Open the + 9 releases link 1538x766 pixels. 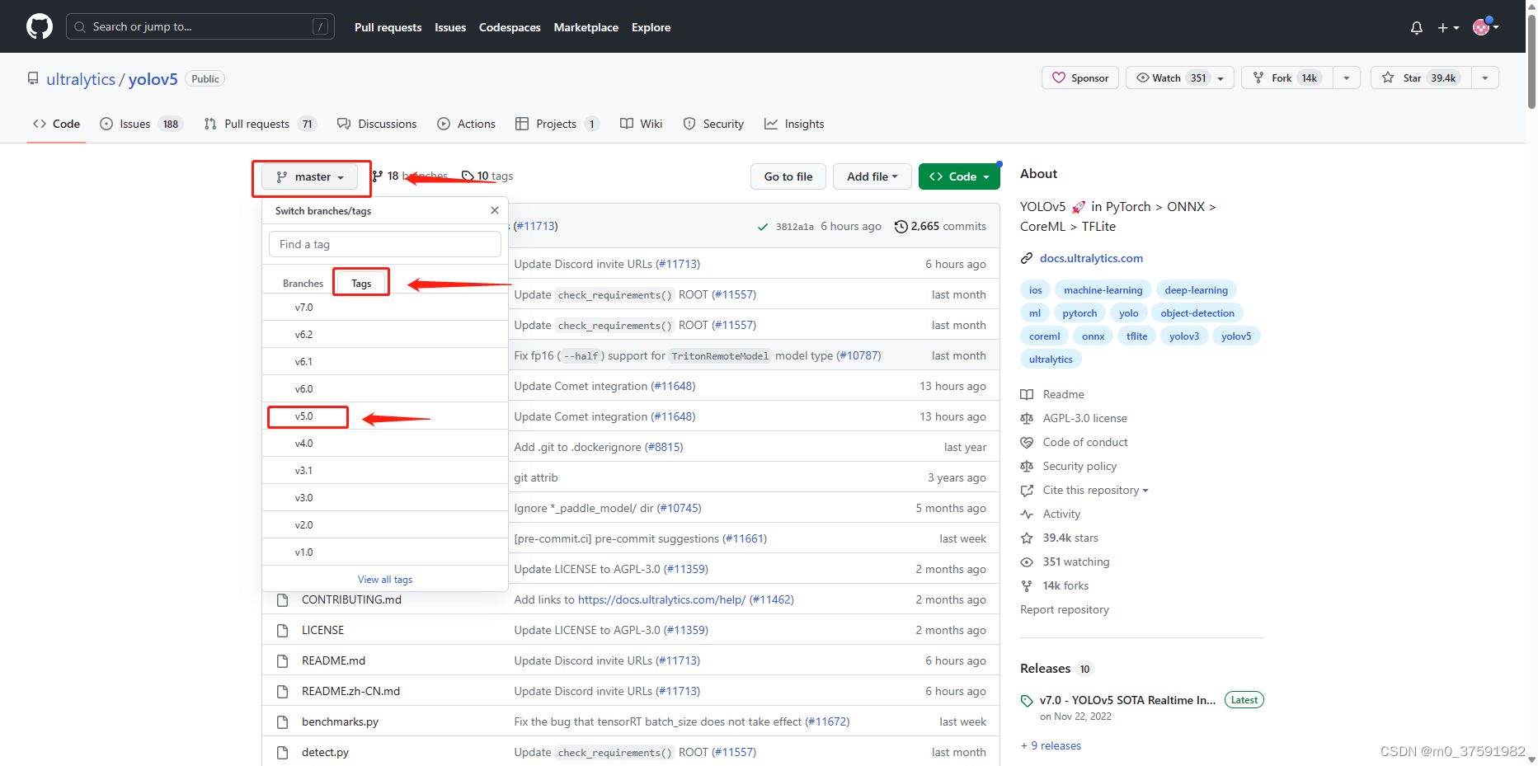tap(1051, 745)
